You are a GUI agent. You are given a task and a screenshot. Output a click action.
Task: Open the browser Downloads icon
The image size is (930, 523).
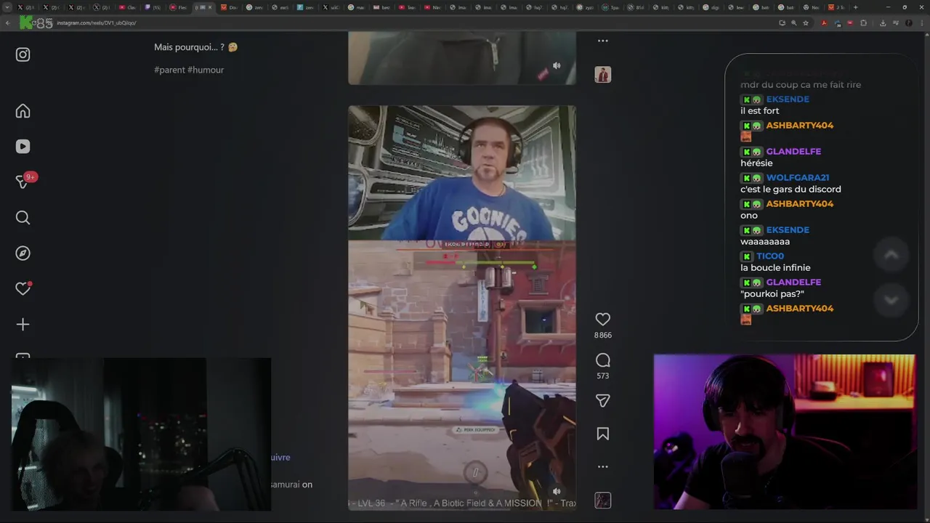pyautogui.click(x=883, y=23)
